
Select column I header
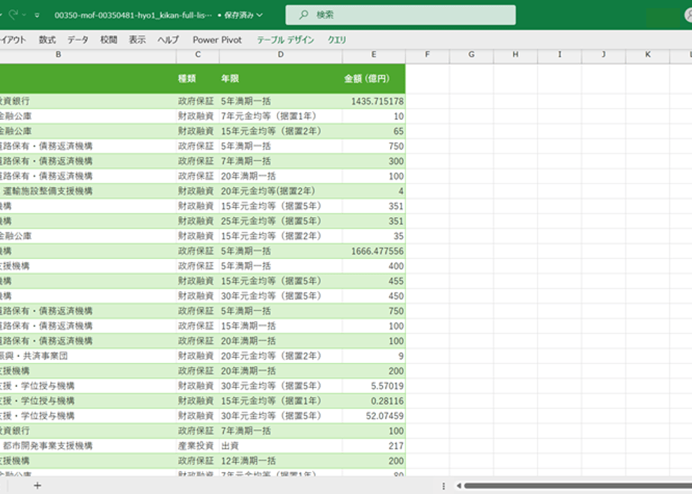click(559, 54)
